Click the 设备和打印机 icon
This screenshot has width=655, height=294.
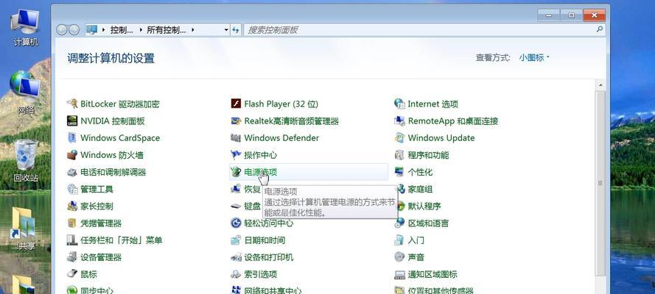coord(236,257)
